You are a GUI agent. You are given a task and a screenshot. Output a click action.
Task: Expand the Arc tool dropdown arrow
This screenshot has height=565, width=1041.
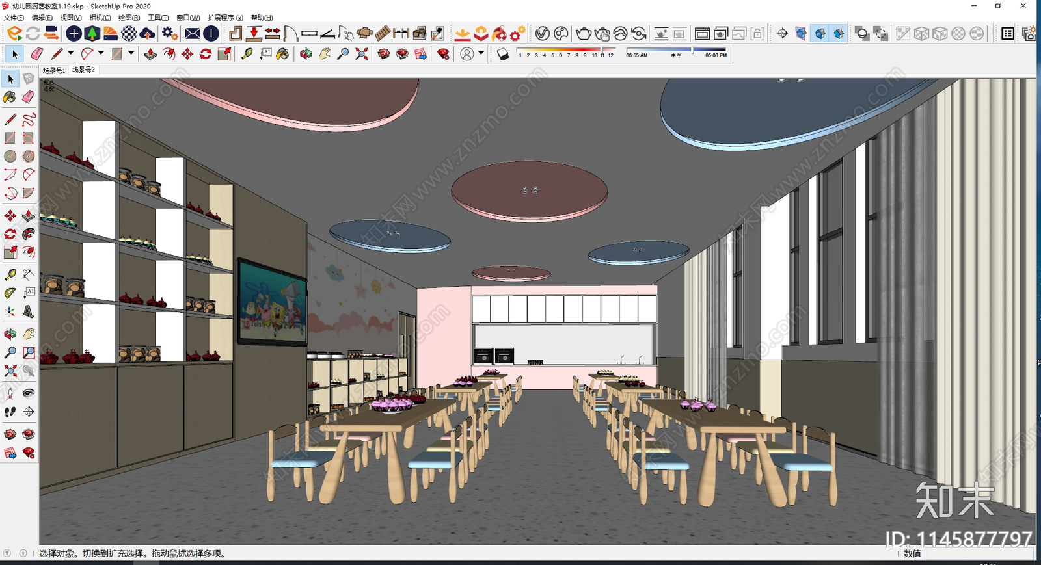(101, 53)
